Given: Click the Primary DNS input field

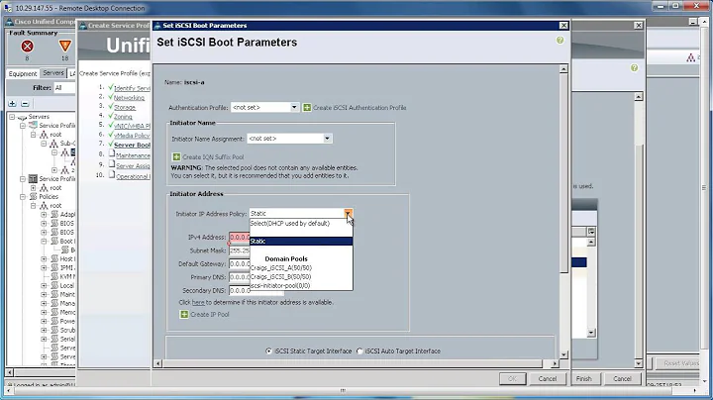Looking at the screenshot, I should coord(240,277).
